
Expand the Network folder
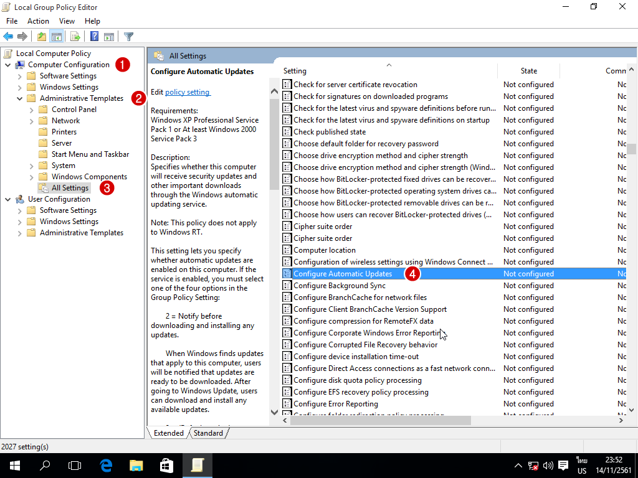31,121
